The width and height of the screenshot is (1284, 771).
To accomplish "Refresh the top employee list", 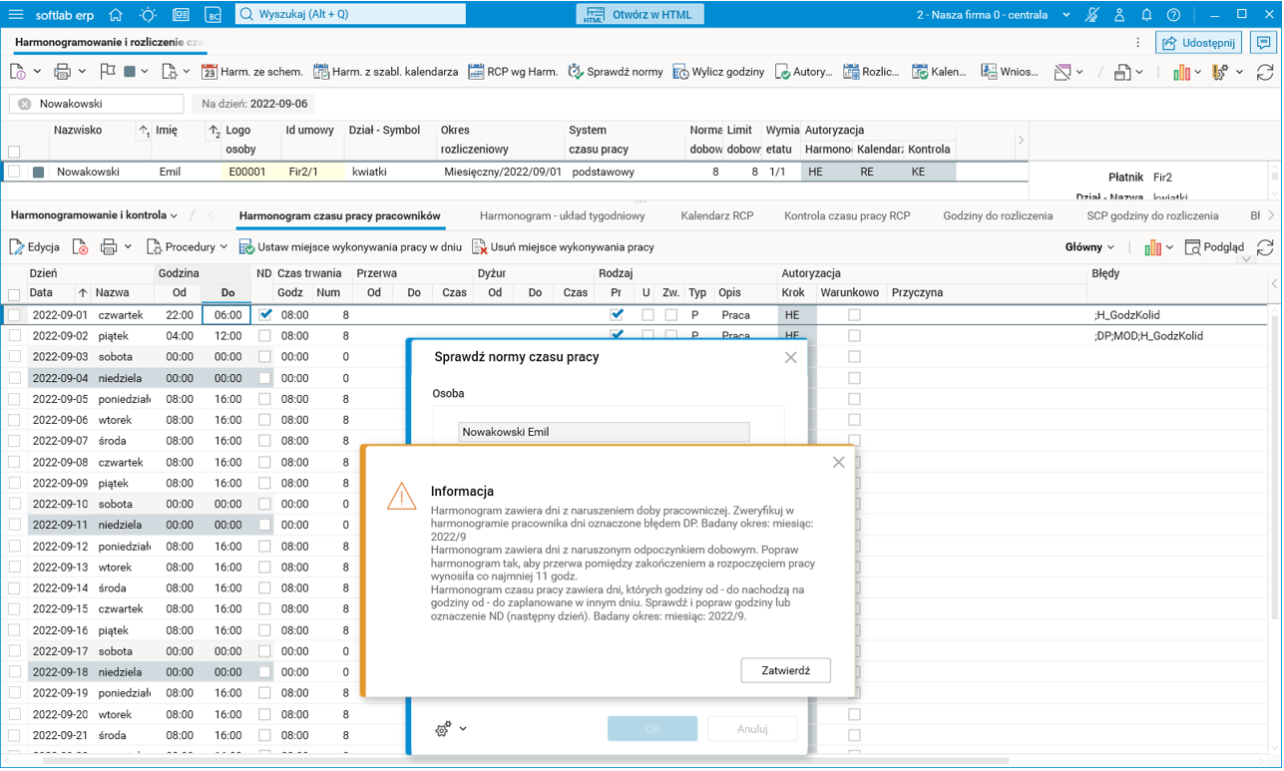I will [x=1265, y=72].
